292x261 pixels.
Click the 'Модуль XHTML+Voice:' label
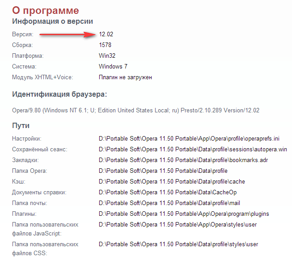pos(42,77)
